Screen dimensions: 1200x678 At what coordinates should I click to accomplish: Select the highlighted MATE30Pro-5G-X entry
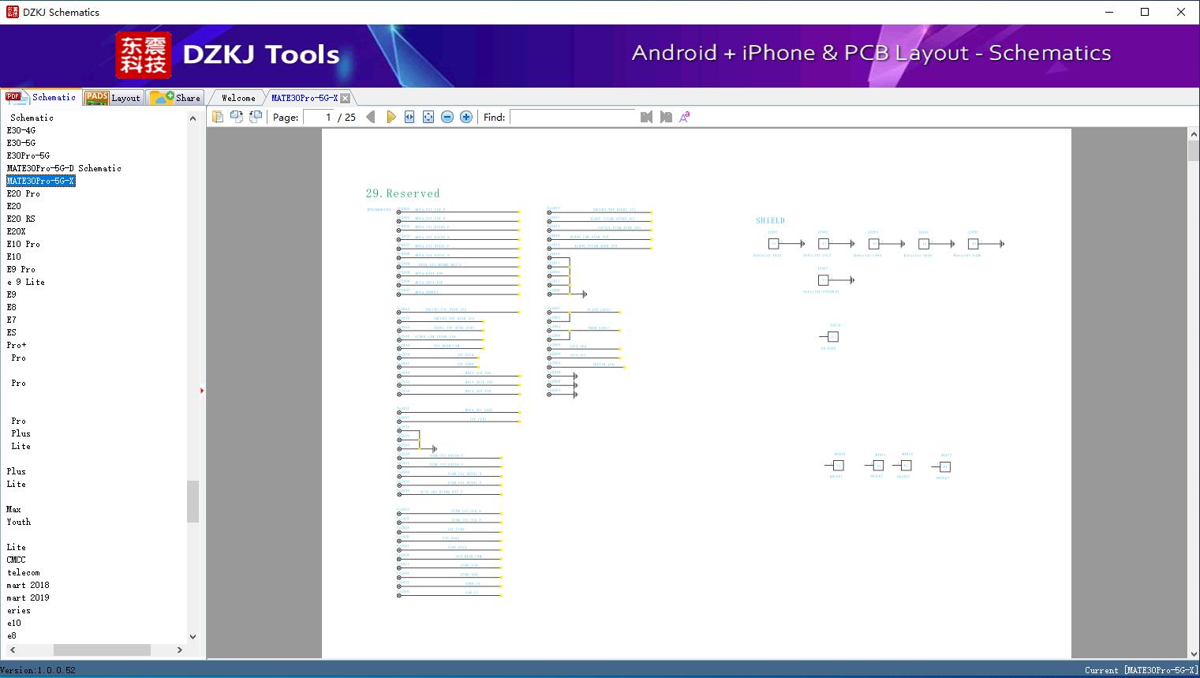coord(41,181)
